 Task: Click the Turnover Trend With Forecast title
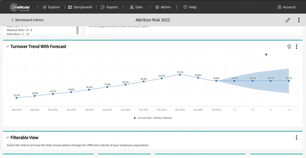[x=38, y=47]
